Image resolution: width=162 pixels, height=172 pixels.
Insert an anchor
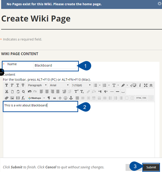pos(71,98)
